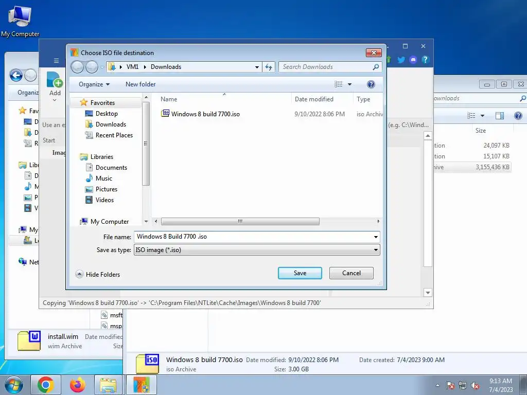Sort by Date modified column header

pyautogui.click(x=314, y=99)
